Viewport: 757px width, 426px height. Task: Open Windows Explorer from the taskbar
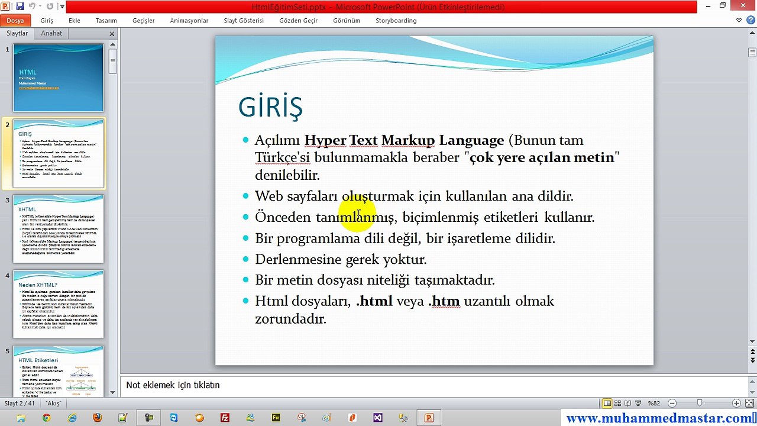(x=21, y=418)
